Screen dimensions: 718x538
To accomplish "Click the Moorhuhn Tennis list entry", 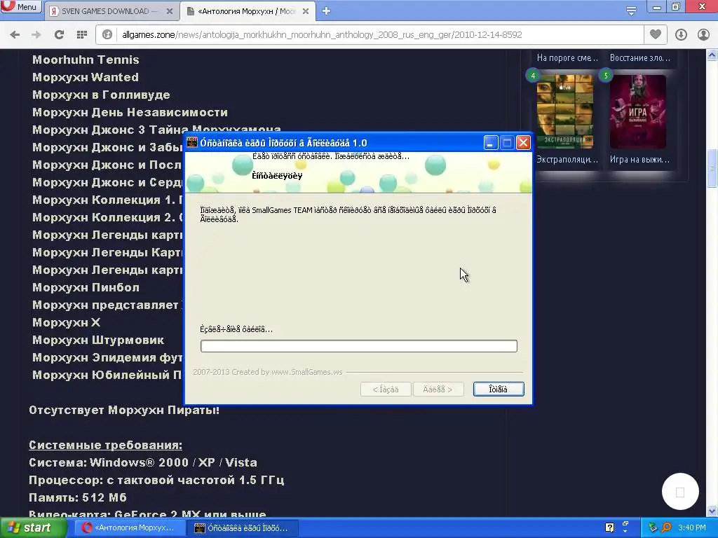I will 86,60.
